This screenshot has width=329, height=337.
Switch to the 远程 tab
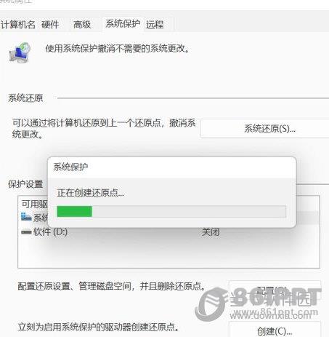tap(155, 25)
